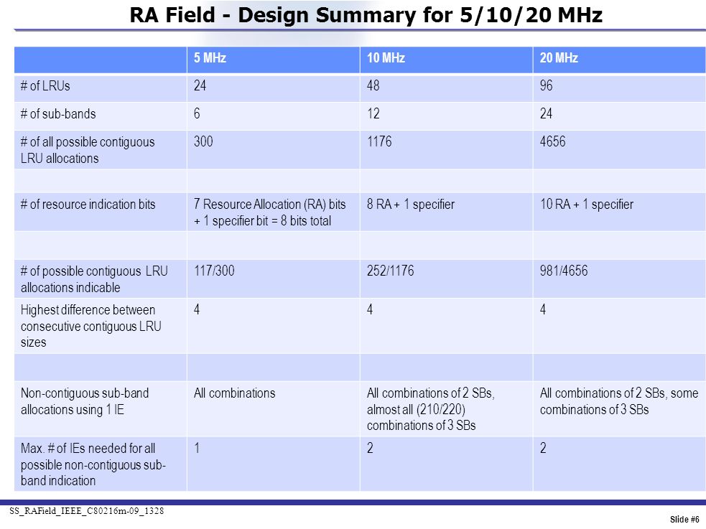Click the '7 Resource Allocation (RA) bits' cell
The width and height of the screenshot is (706, 529).
click(x=274, y=212)
